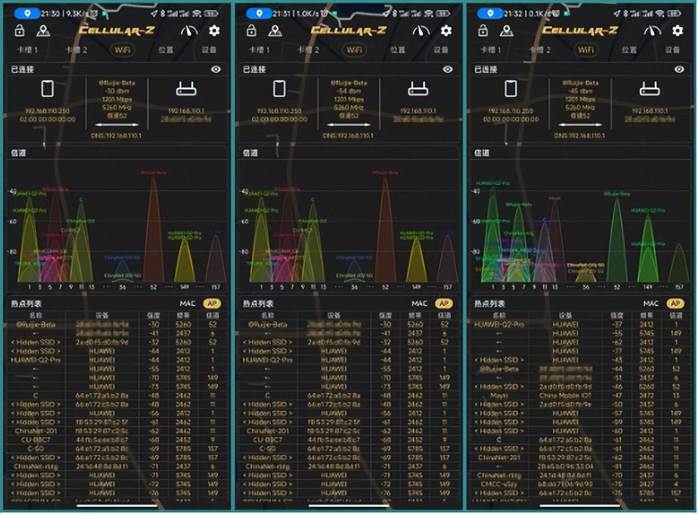This screenshot has height=514, width=698.
Task: Tap the router icon in the 21:31 screen
Action: point(418,89)
